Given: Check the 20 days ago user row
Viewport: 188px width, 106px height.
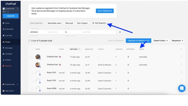Looking at the screenshot, I should (x=32, y=65).
